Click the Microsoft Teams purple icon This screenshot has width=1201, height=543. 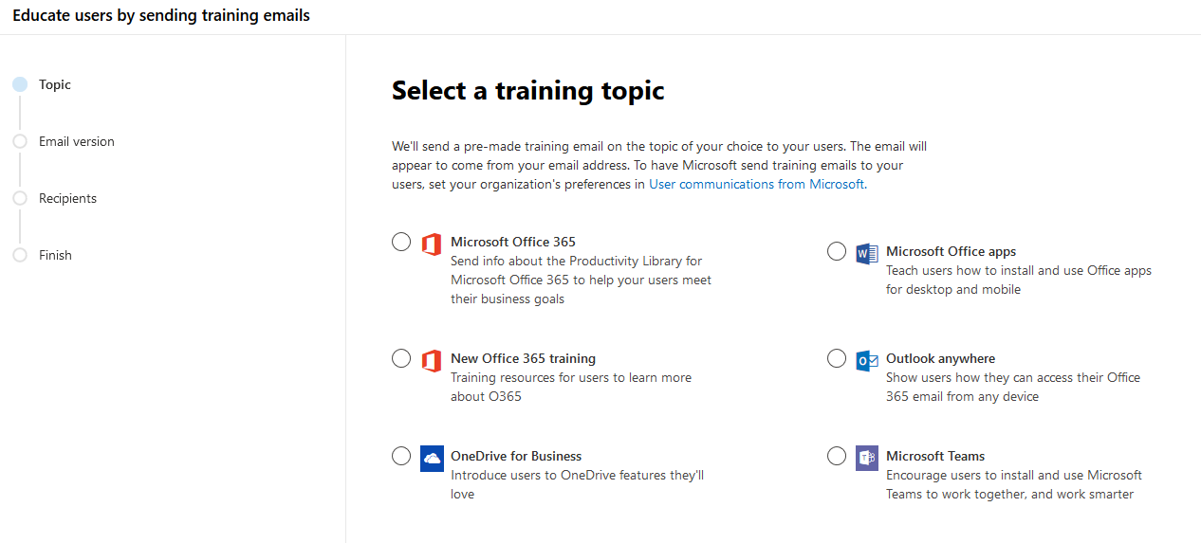tap(867, 458)
